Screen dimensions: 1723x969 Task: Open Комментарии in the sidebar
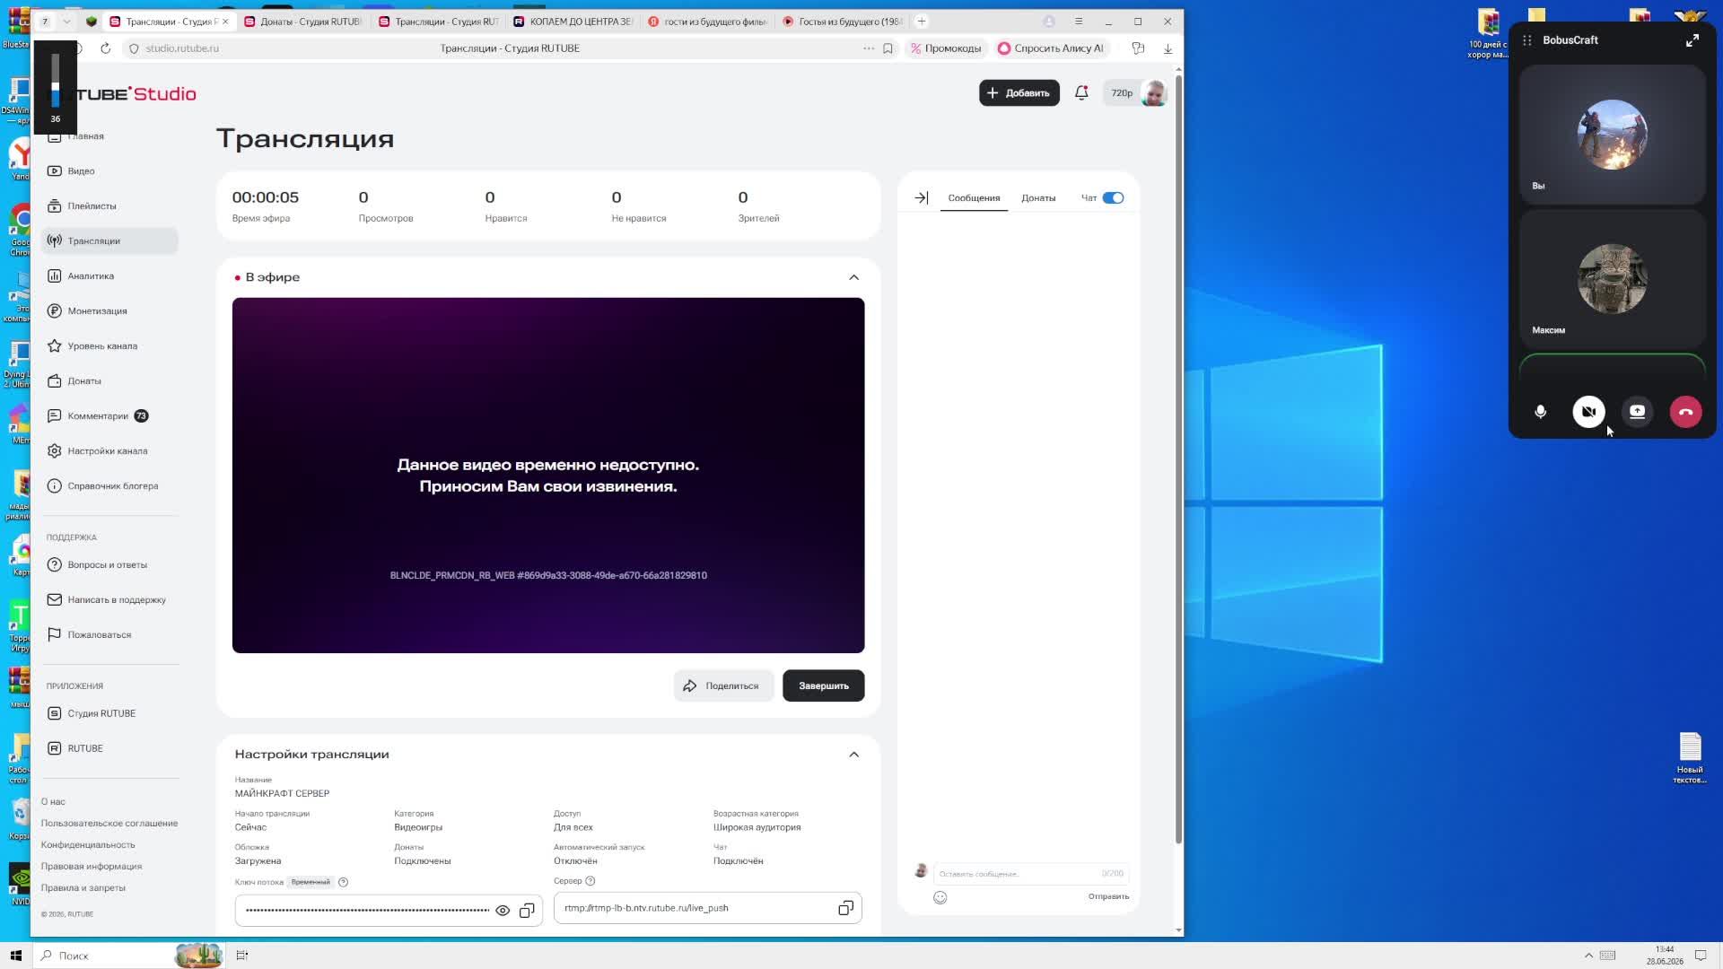click(x=109, y=416)
